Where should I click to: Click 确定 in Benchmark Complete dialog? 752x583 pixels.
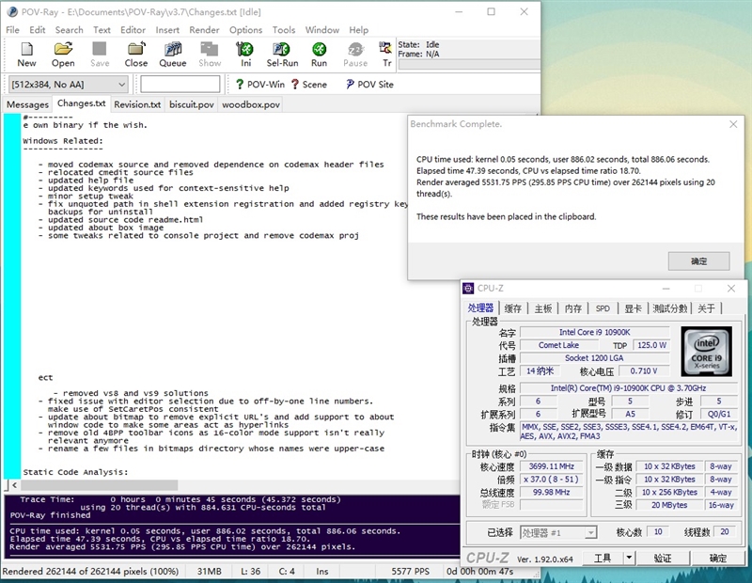698,261
